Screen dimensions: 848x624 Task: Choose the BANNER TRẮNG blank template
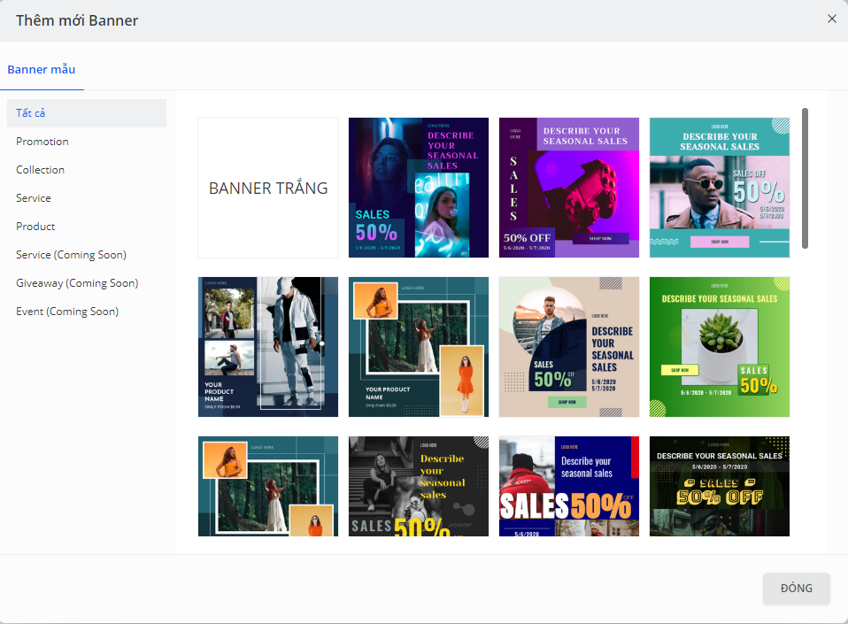click(268, 188)
